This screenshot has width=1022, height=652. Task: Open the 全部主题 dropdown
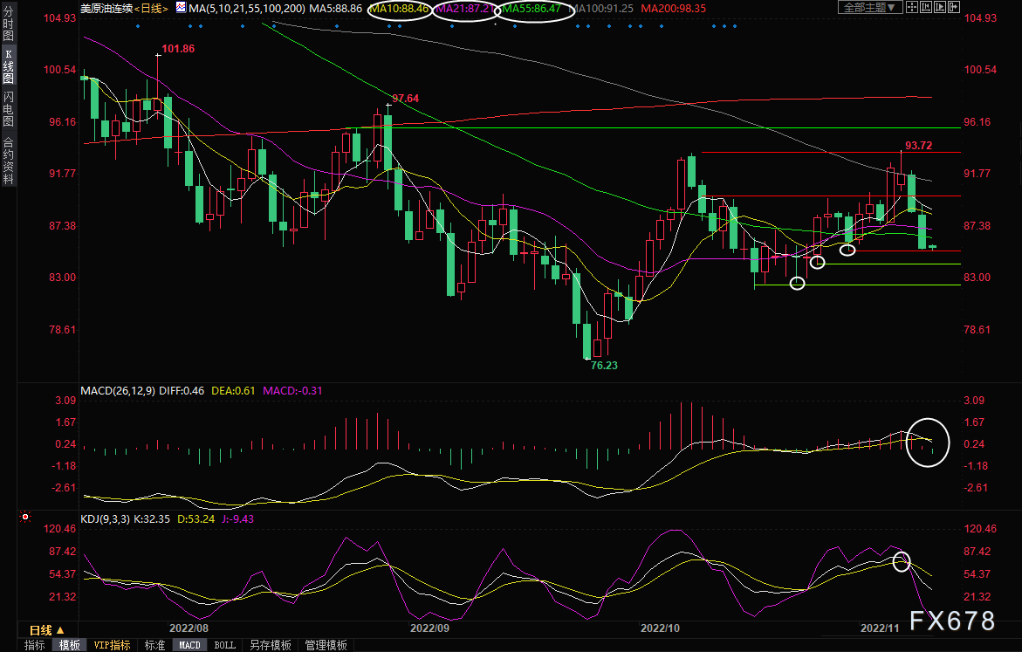tap(869, 7)
